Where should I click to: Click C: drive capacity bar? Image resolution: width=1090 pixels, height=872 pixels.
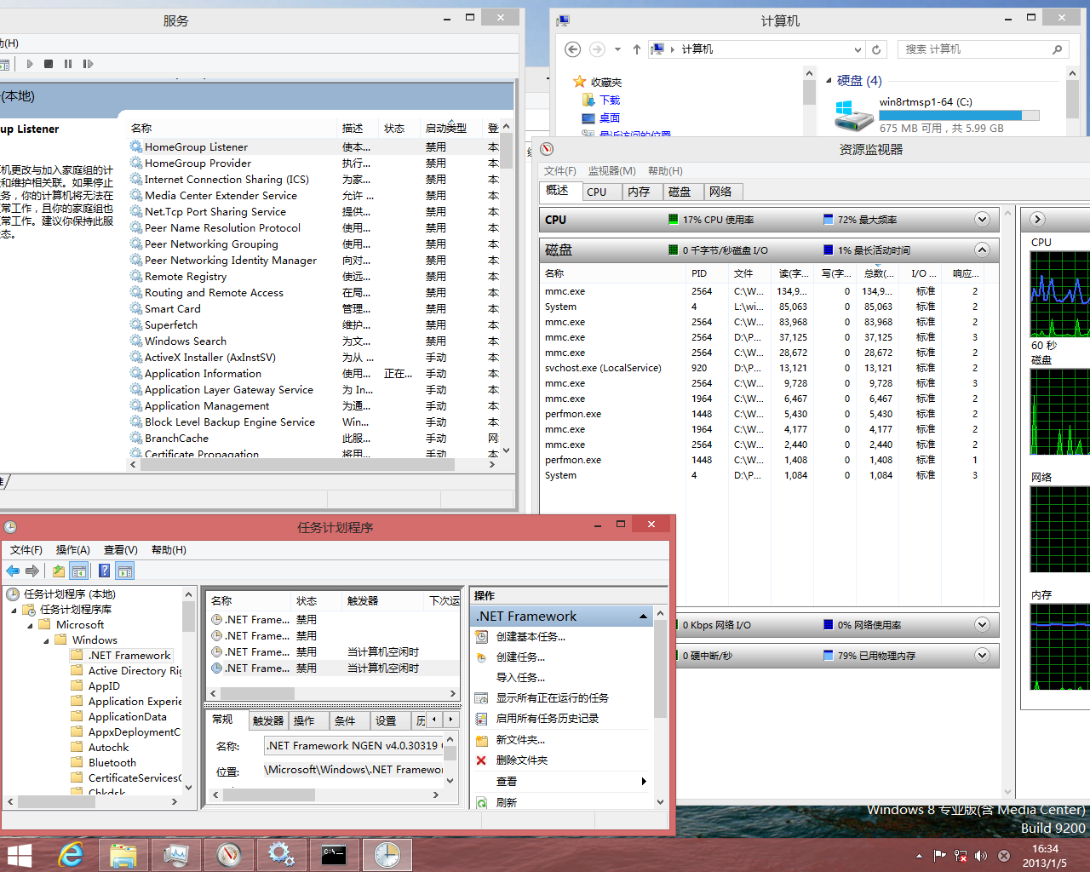(x=959, y=116)
